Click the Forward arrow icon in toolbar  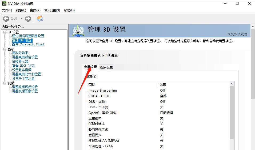pyautogui.click(x=28, y=19)
